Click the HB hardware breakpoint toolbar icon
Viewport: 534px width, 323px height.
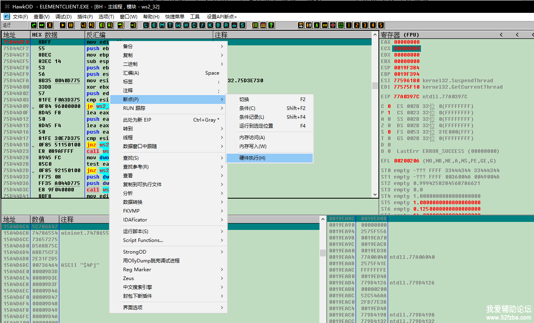tap(325, 25)
